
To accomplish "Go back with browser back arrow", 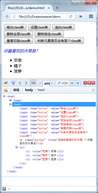I will [7, 16].
